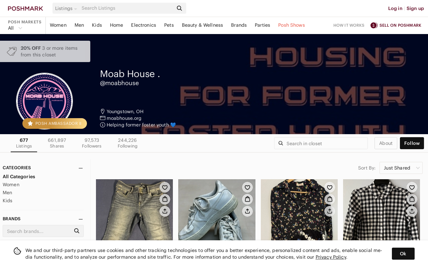Filter categories by Kids
This screenshot has width=428, height=267.
7,201
